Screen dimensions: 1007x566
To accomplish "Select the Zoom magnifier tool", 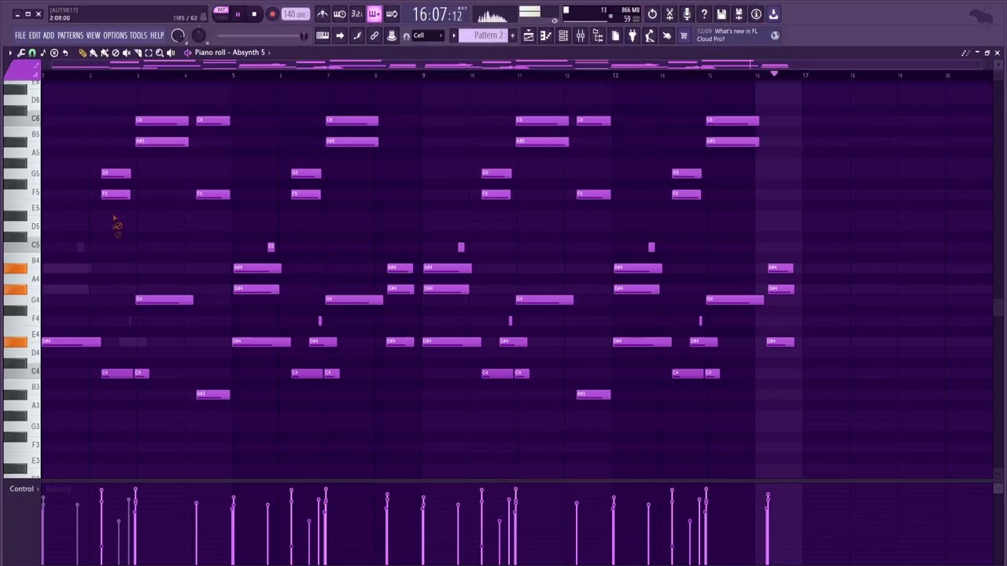I will click(160, 53).
